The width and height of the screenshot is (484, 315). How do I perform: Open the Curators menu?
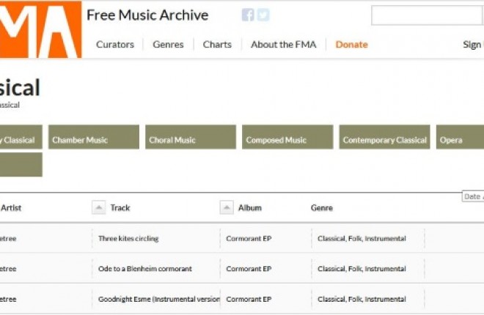(115, 45)
